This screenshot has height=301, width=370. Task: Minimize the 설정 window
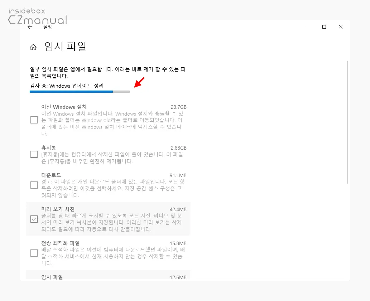pyautogui.click(x=307, y=27)
